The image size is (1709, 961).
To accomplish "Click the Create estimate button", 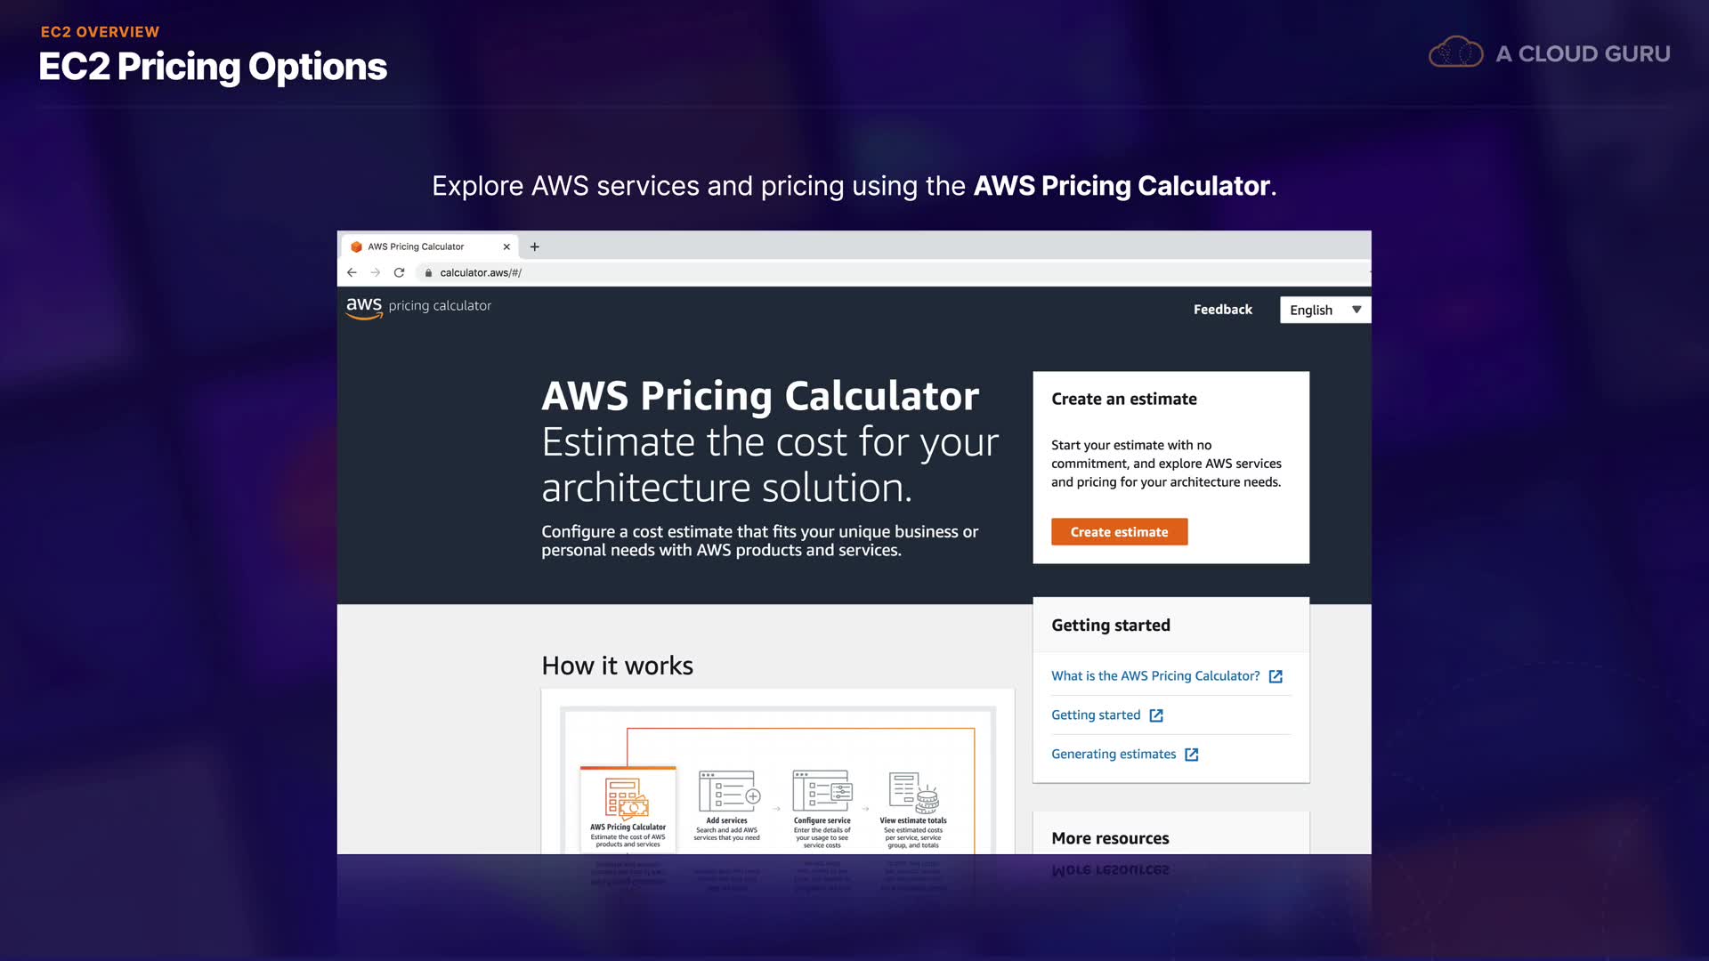I will (1119, 532).
